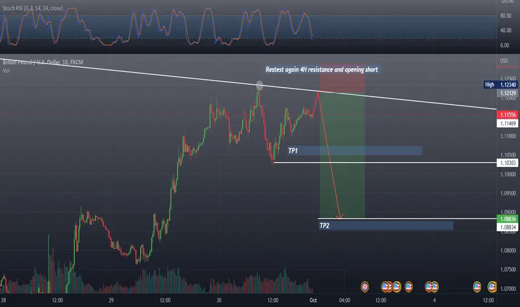
Task: Select the 'Restest again 4H resistance' text annotation
Action: tap(322, 69)
